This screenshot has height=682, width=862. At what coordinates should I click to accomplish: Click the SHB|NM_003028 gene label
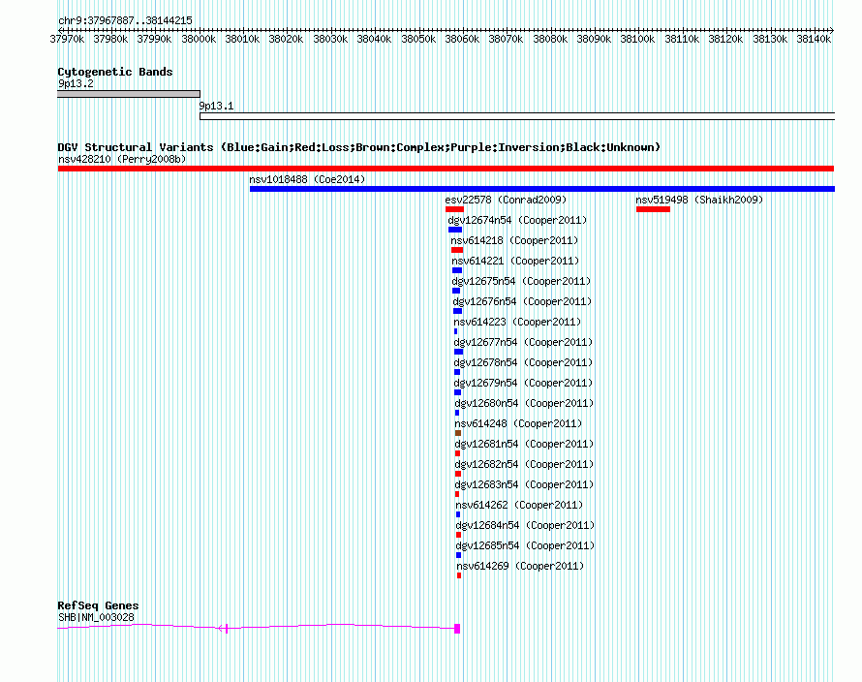coord(96,618)
